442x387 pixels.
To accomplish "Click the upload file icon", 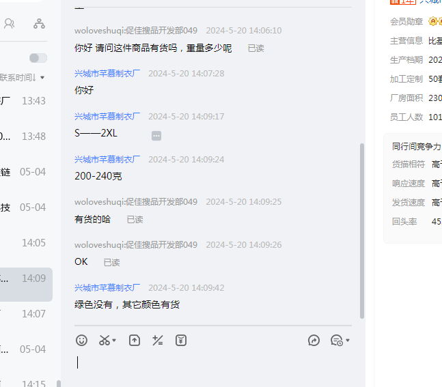I will point(135,340).
